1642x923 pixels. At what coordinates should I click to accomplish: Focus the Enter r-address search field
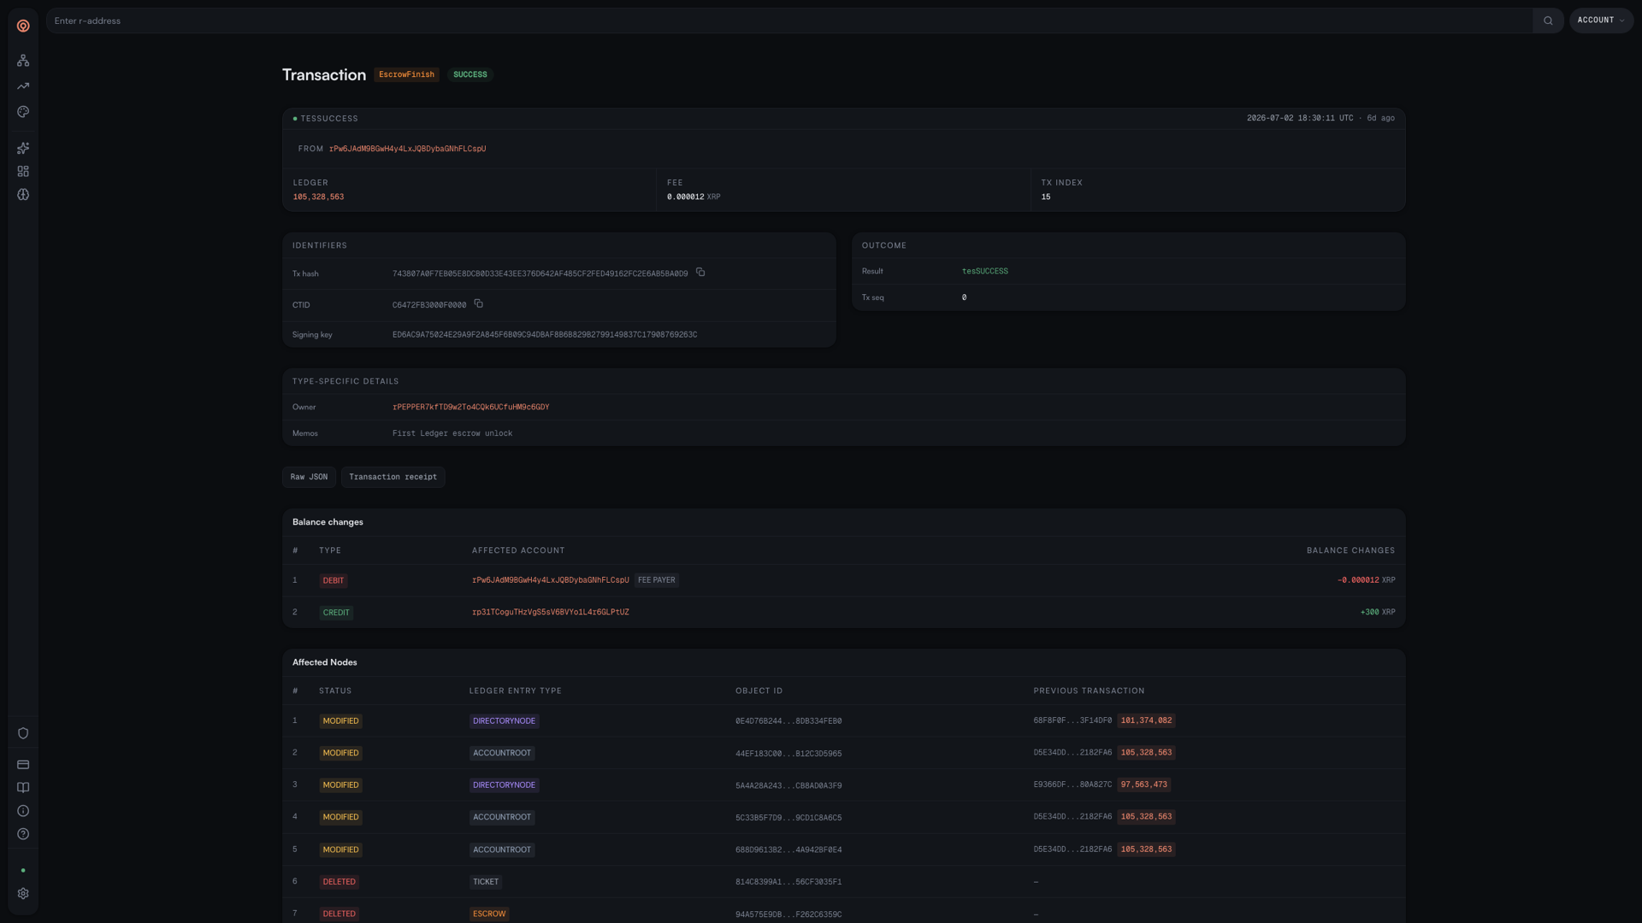pos(789,21)
